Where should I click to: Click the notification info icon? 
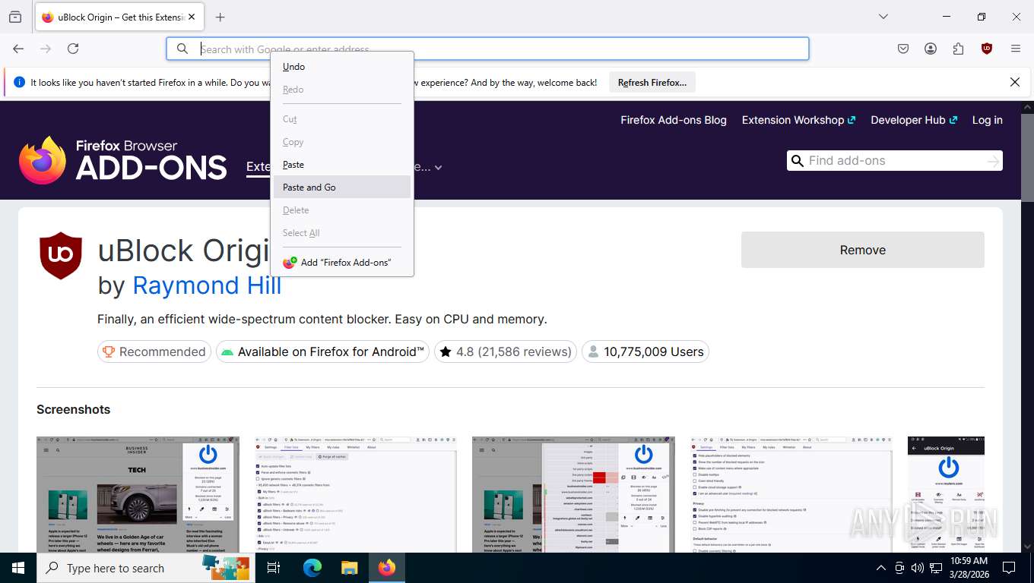(20, 82)
